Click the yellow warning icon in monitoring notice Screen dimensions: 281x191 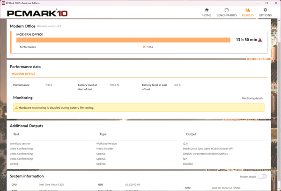pos(16,108)
